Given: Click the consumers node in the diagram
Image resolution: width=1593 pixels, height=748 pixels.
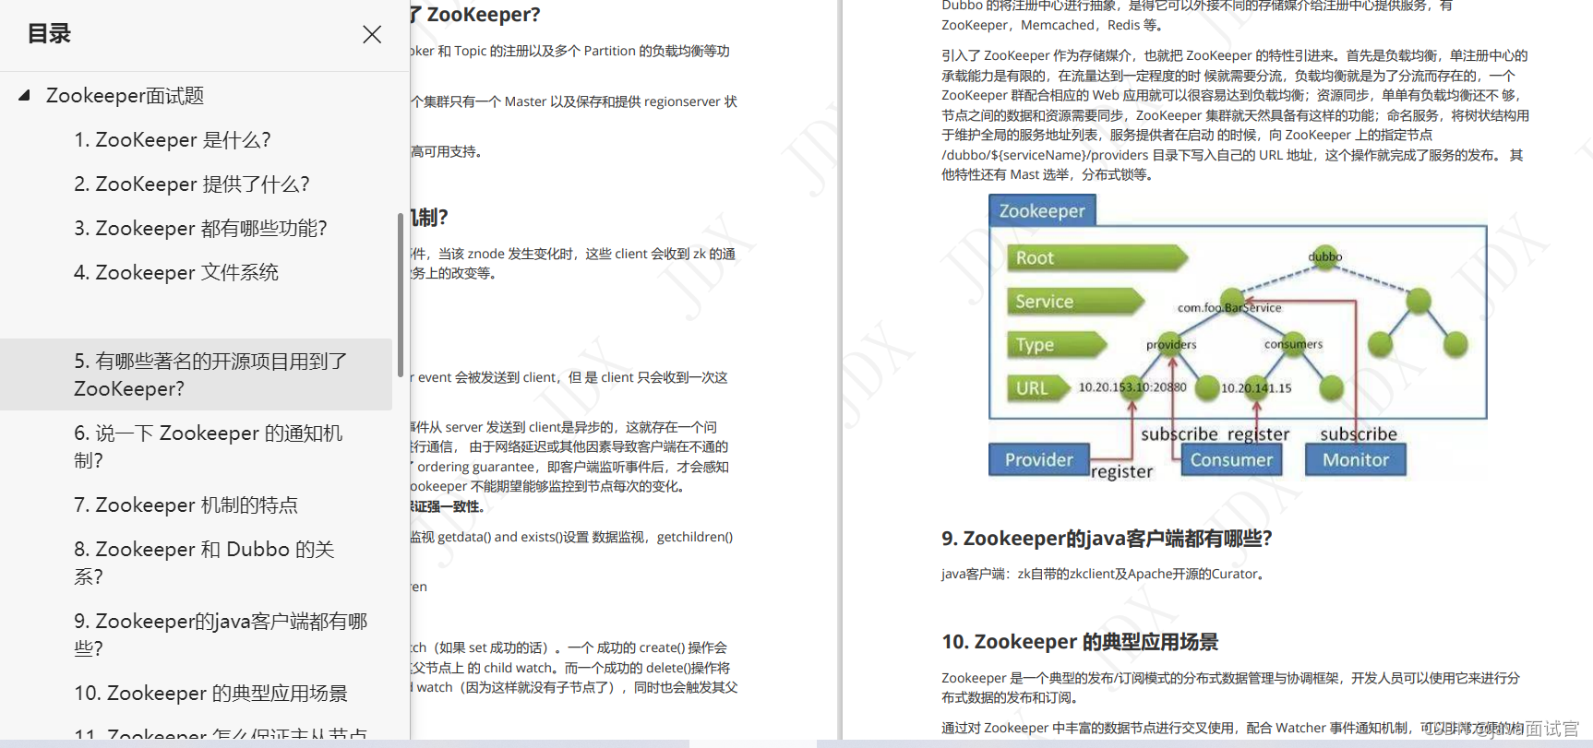Looking at the screenshot, I should (1294, 344).
